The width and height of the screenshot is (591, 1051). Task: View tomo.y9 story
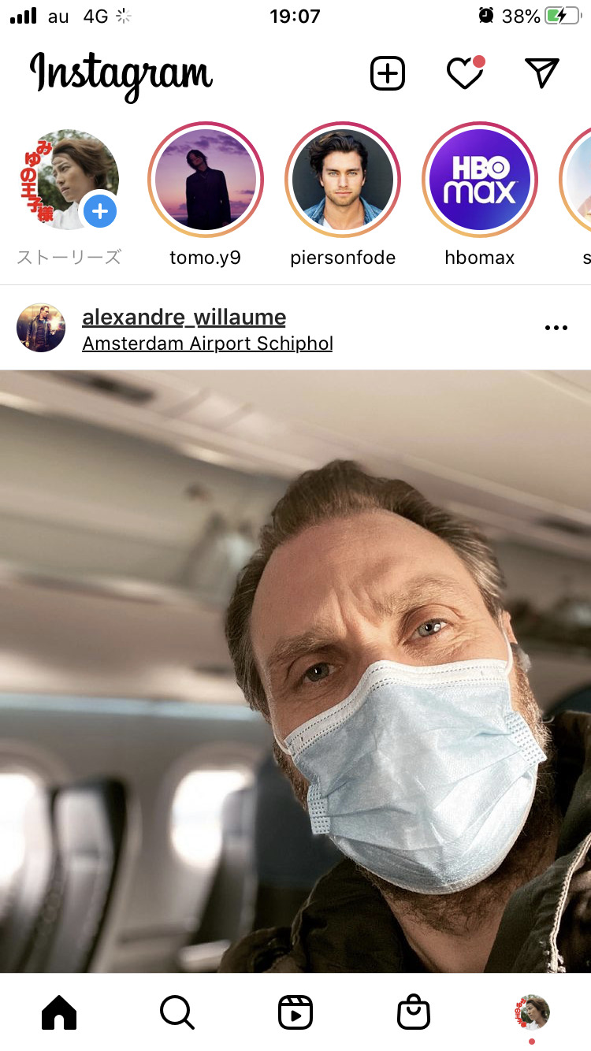click(x=206, y=180)
